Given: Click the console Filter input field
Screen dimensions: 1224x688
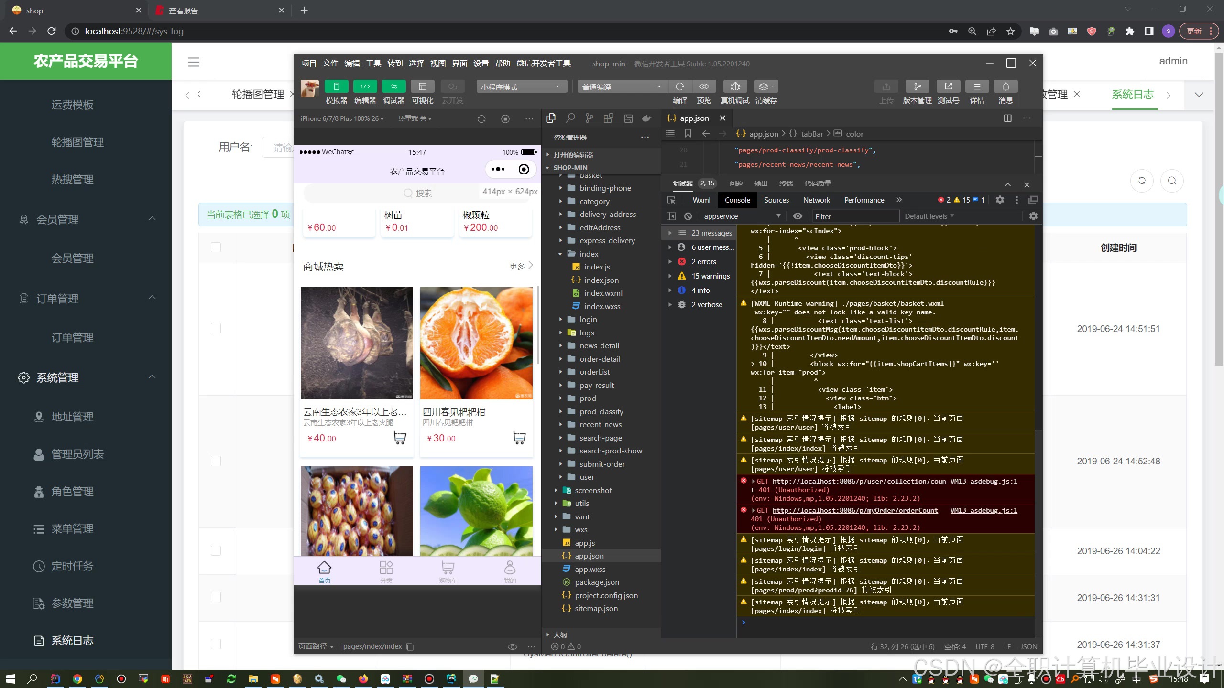Looking at the screenshot, I should [855, 216].
